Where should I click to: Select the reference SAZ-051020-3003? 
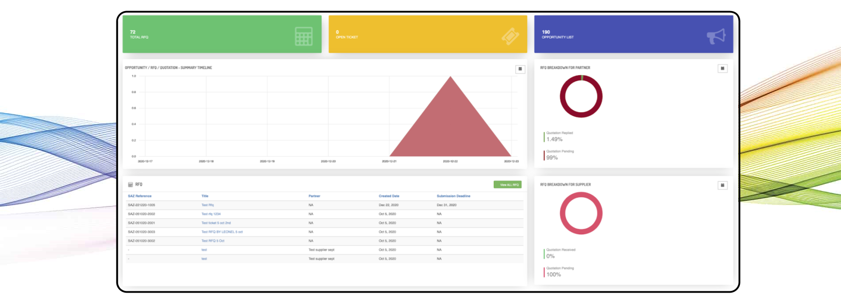[142, 232]
